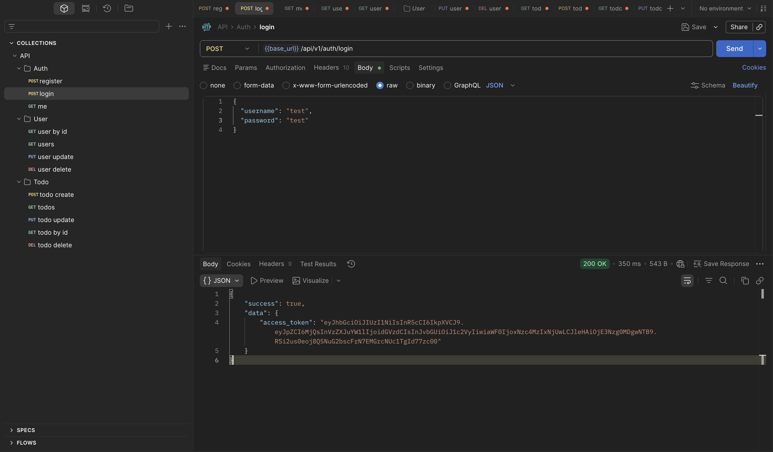Screen dimensions: 773x452
Task: Open the No environment selector
Action: click(x=725, y=9)
